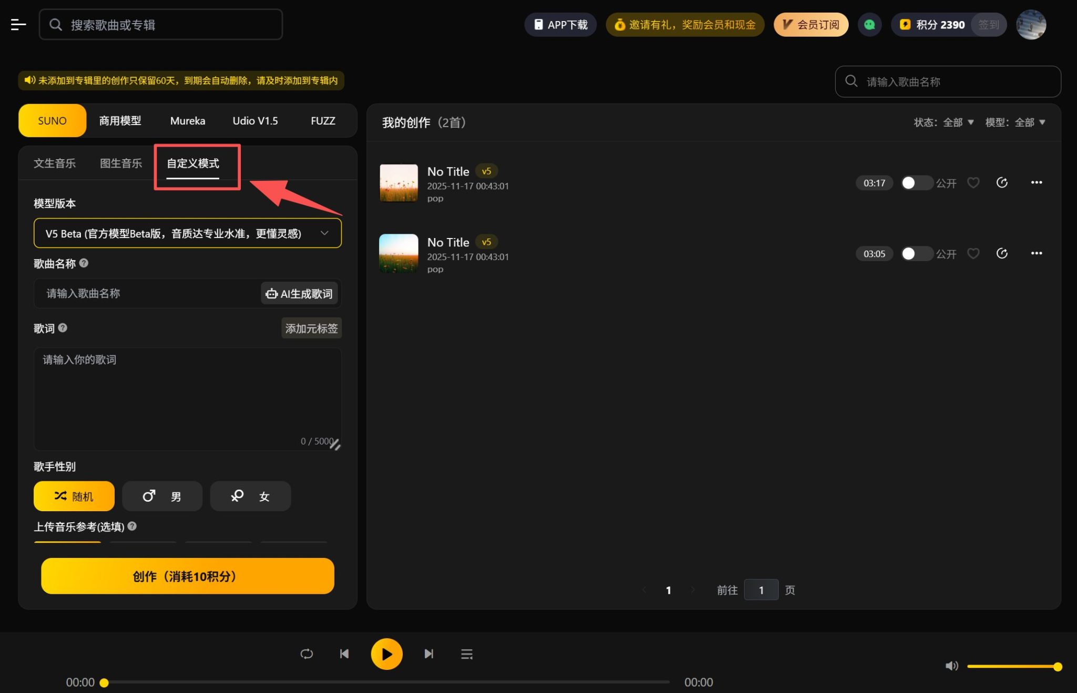
Task: Open more options for first song
Action: (1036, 182)
